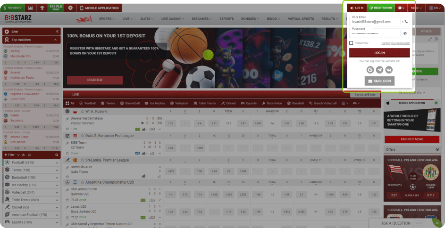Click the Aviator red plane icon
Screen dimensions: 445x228
coord(84,19)
